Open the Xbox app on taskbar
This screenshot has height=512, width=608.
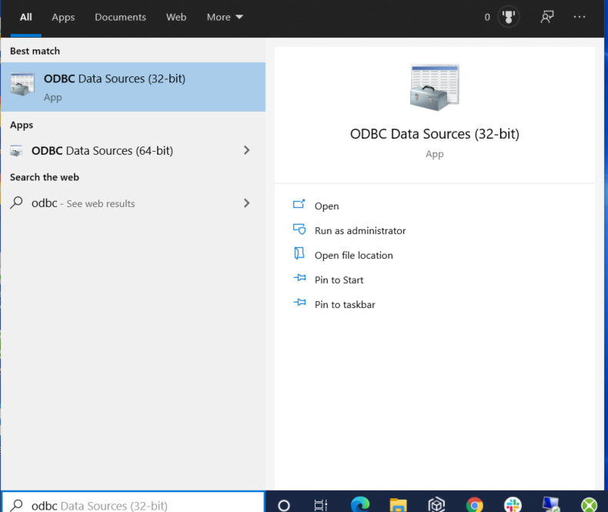[x=589, y=505]
